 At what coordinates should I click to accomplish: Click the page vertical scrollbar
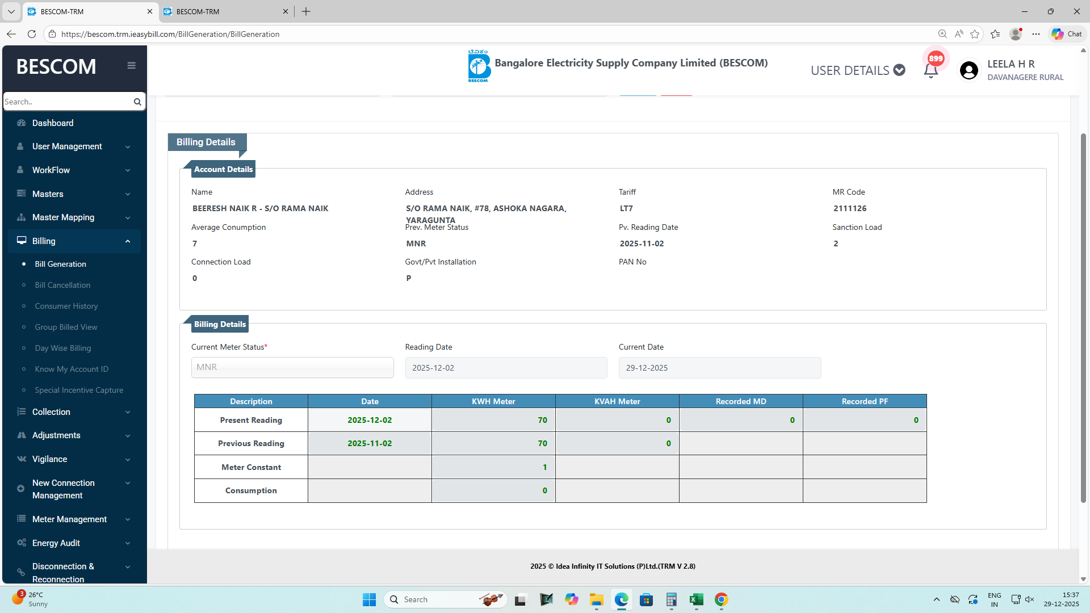point(1083,318)
